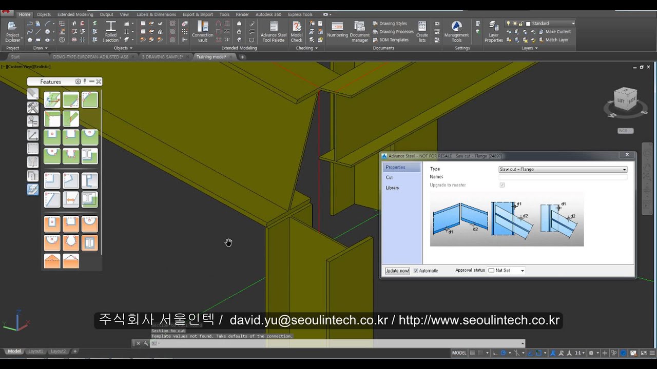Click Match Layer button

[553, 39]
